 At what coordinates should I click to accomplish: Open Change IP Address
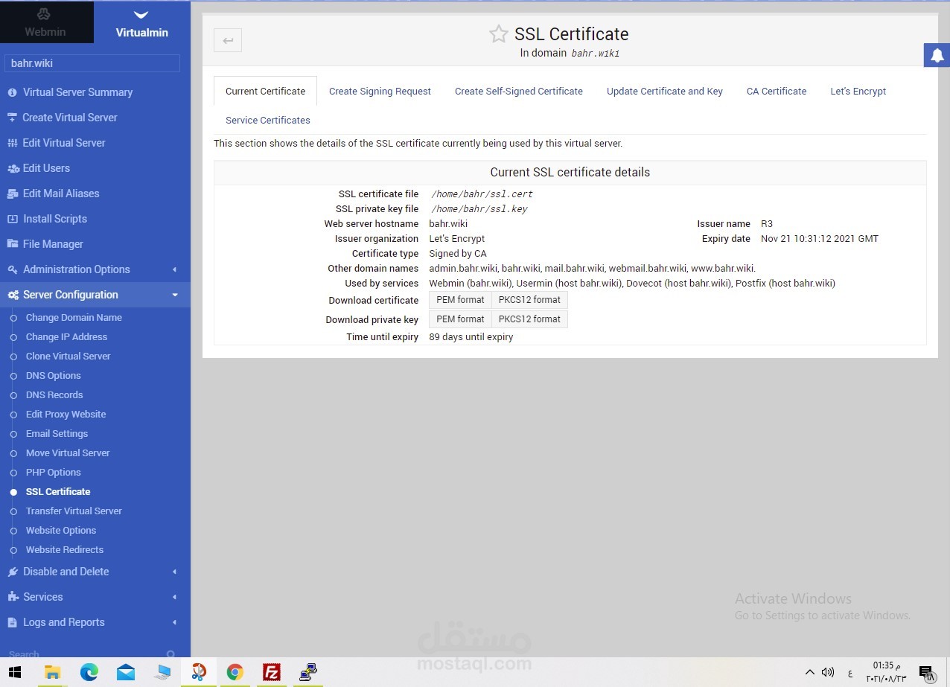66,337
